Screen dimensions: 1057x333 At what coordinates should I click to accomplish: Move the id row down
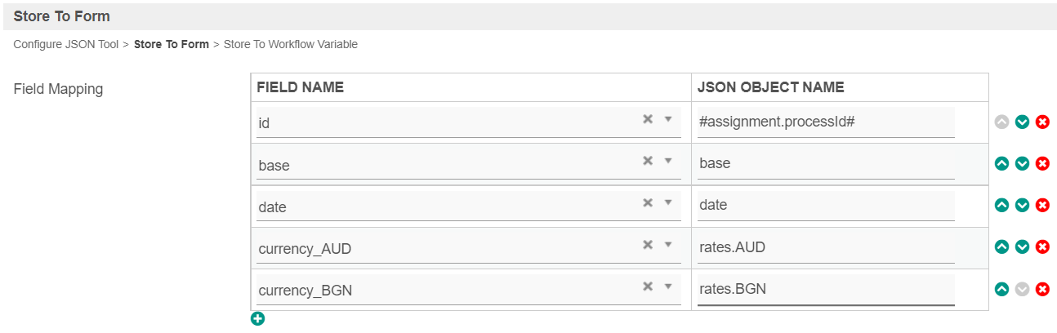[x=1022, y=122]
